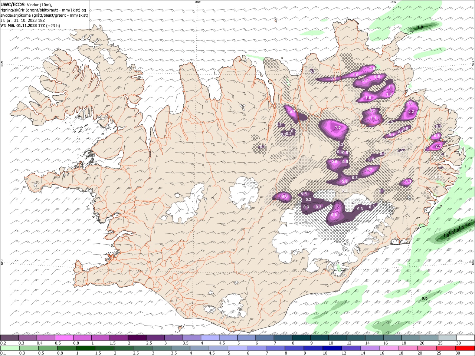Viewport: 475px width, 356px height.
Task: Pick lower legend pink swatch between 20 and 25
Action: pyautogui.click(x=427, y=348)
